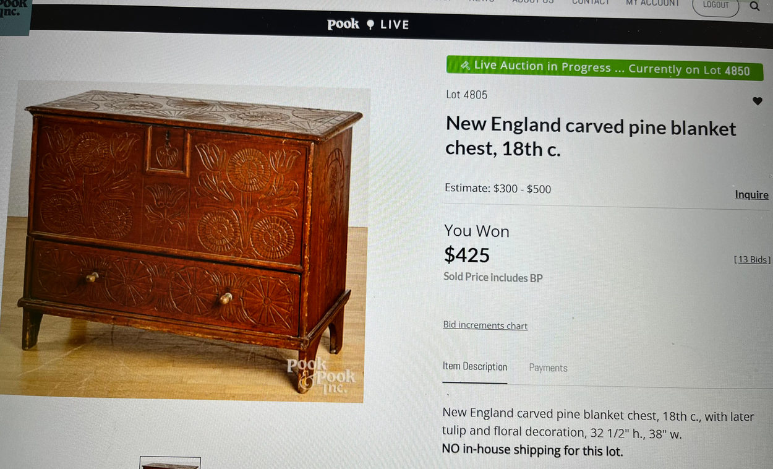Open the ABOUT US menu item

point(532,2)
